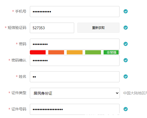Screen dimensions: 147x118
Task: Click the red password strength segment
Action: [38, 52]
